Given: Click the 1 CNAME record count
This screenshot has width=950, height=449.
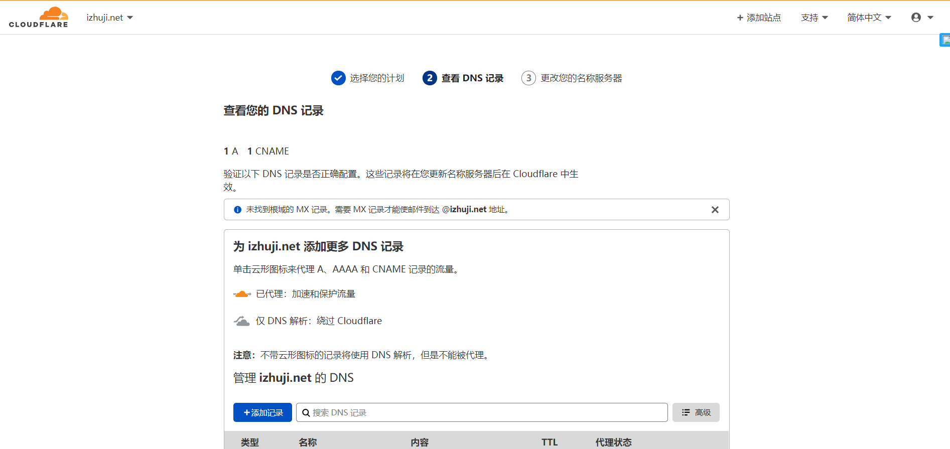Looking at the screenshot, I should tap(268, 151).
